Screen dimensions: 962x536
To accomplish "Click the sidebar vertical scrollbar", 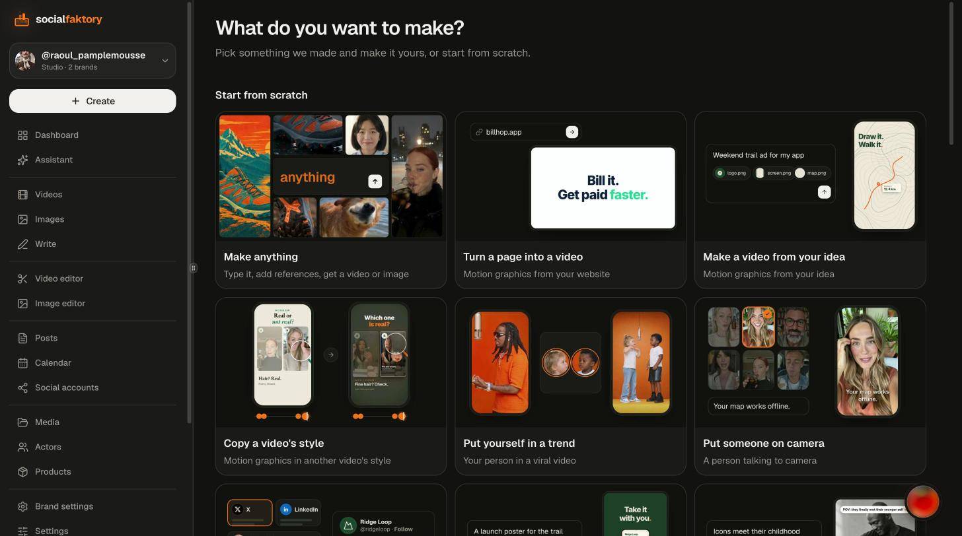I will click(190, 213).
